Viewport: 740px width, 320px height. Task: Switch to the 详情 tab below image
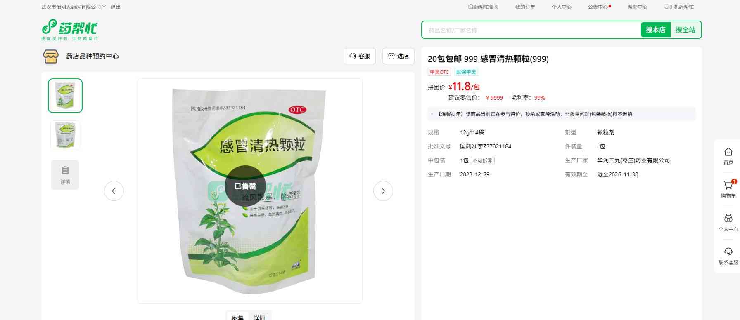(259, 317)
